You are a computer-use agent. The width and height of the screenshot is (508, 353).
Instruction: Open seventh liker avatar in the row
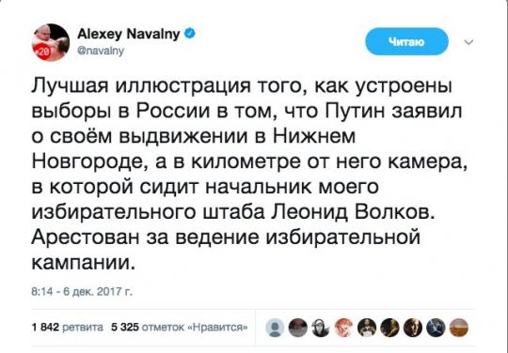pyautogui.click(x=413, y=328)
